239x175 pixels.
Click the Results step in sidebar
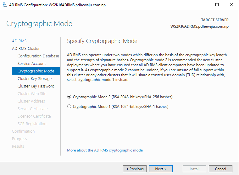click(x=18, y=146)
